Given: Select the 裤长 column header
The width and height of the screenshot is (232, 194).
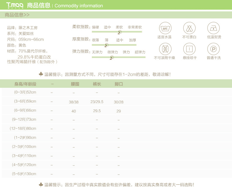Looking at the screenshot, I should click(97, 84).
